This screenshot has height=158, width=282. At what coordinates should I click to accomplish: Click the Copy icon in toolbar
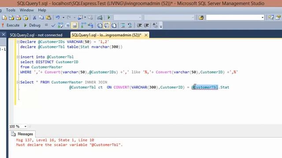41,18
